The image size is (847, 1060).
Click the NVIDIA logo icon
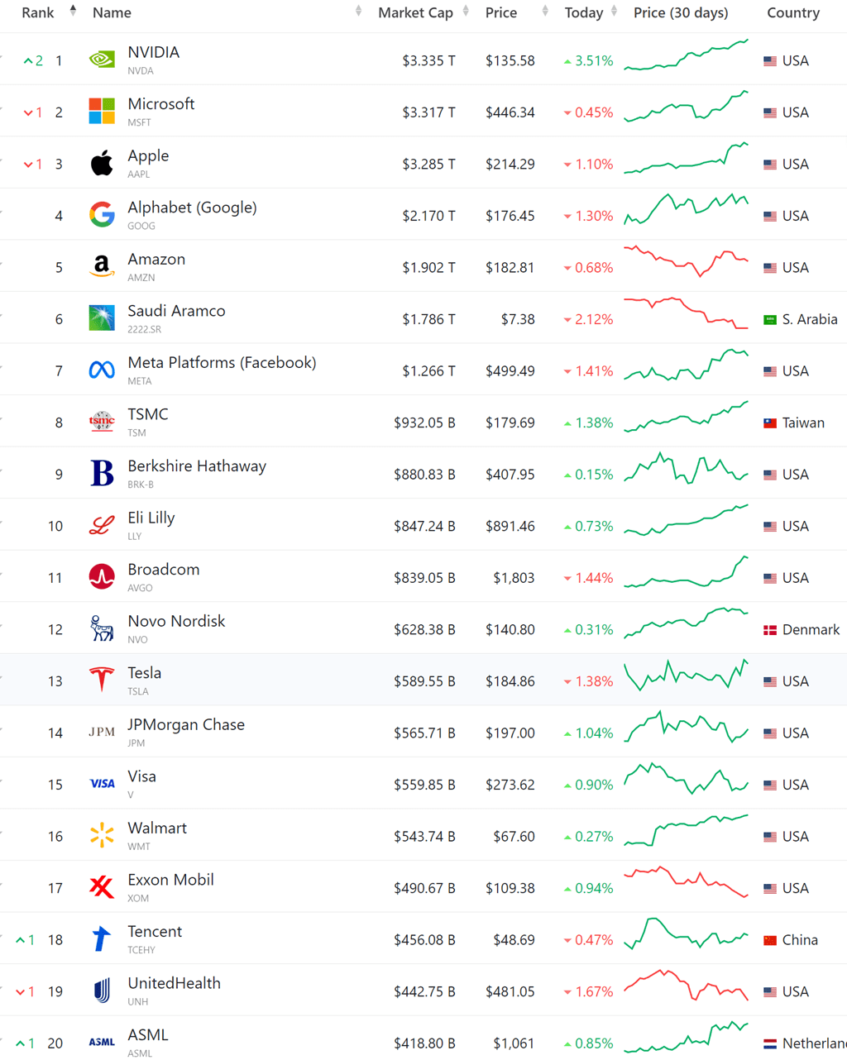pyautogui.click(x=102, y=60)
